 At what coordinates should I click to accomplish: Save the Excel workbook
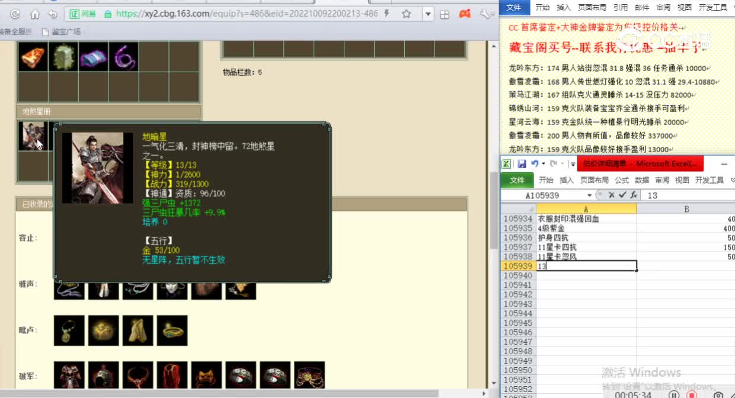pyautogui.click(x=522, y=164)
